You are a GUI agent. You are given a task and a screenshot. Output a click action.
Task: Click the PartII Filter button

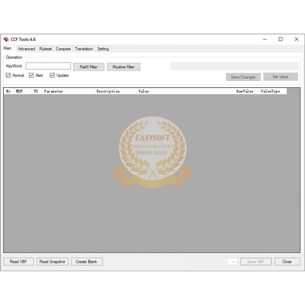tap(89, 67)
